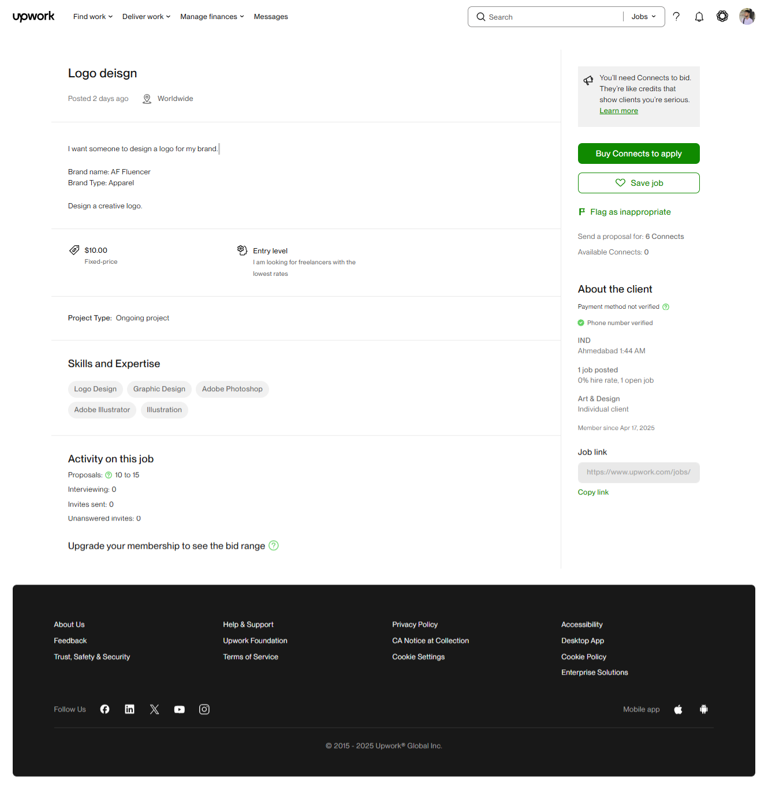Open Upwork's YouTube channel icon
Screen dimensions: 768x790
tap(180, 709)
